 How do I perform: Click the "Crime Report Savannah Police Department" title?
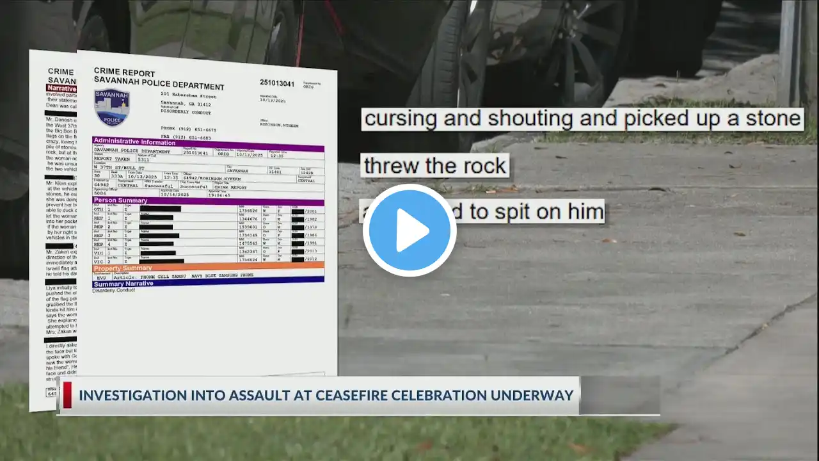click(159, 78)
